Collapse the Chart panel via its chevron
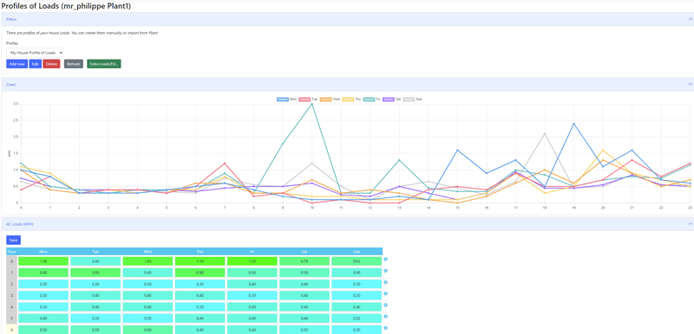This screenshot has width=694, height=334. [x=690, y=84]
